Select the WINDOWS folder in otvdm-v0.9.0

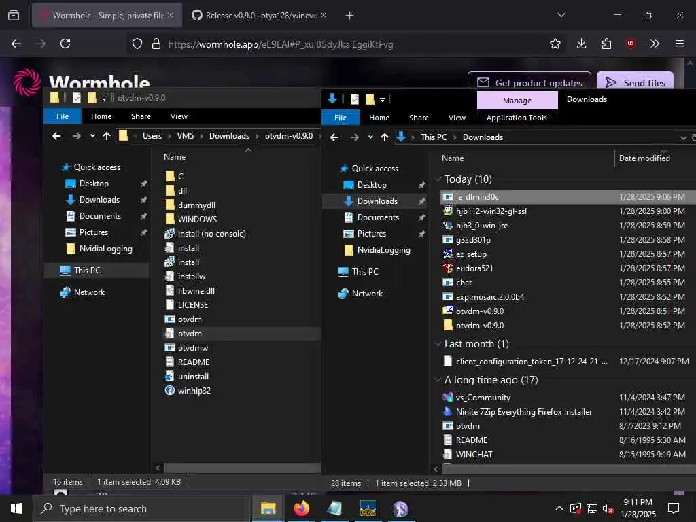point(198,220)
